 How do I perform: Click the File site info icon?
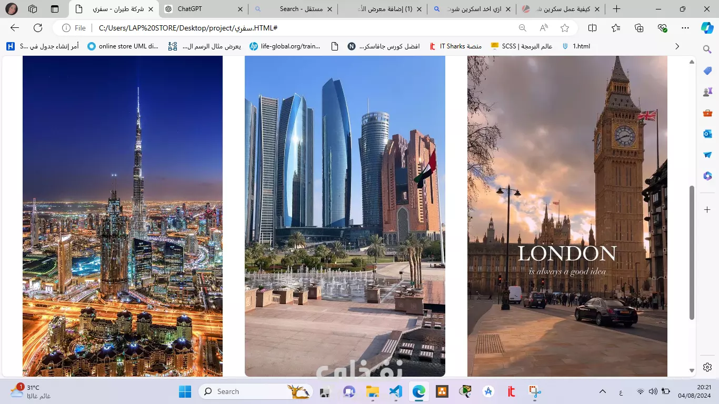pyautogui.click(x=74, y=28)
